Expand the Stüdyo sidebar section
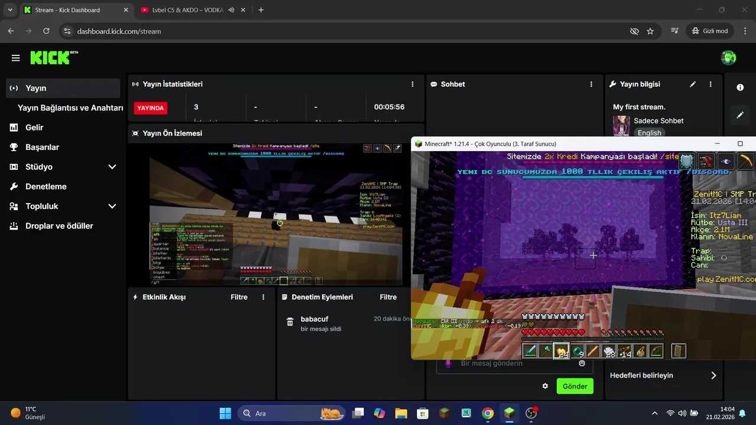The height and width of the screenshot is (425, 756). pos(112,167)
